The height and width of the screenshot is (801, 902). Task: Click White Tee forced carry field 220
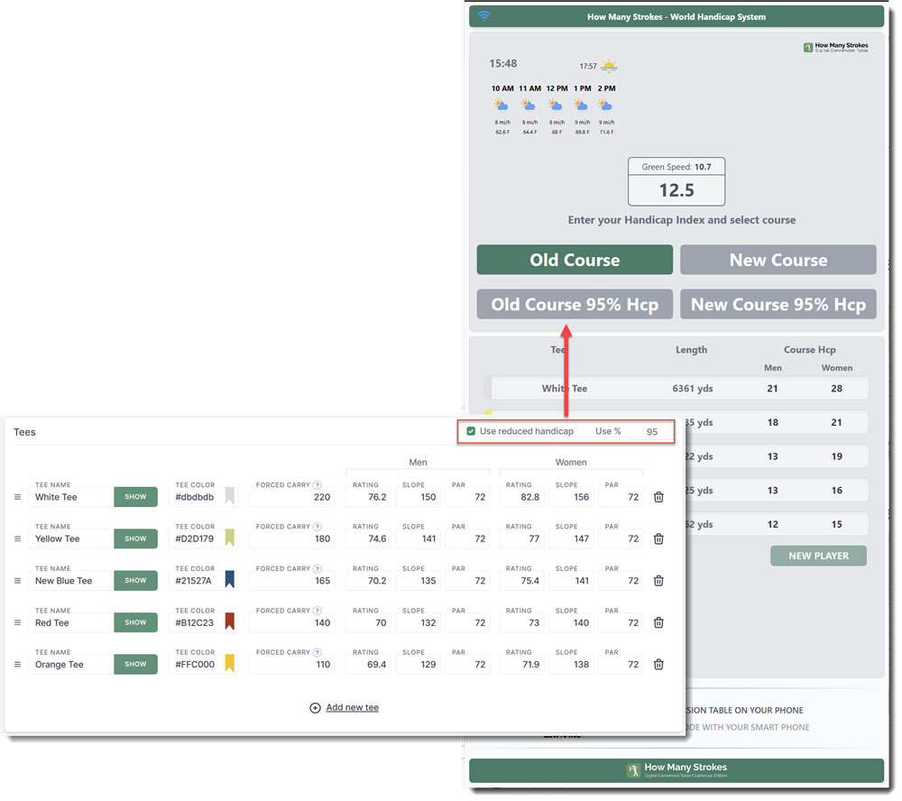(x=291, y=497)
